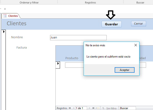The image size is (153, 110).
Task: Select the Clientes form tab
Action: point(11,16)
